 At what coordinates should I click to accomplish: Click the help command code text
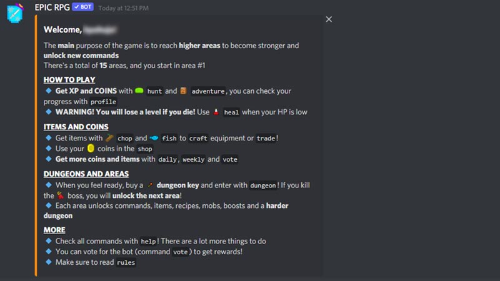click(x=148, y=242)
